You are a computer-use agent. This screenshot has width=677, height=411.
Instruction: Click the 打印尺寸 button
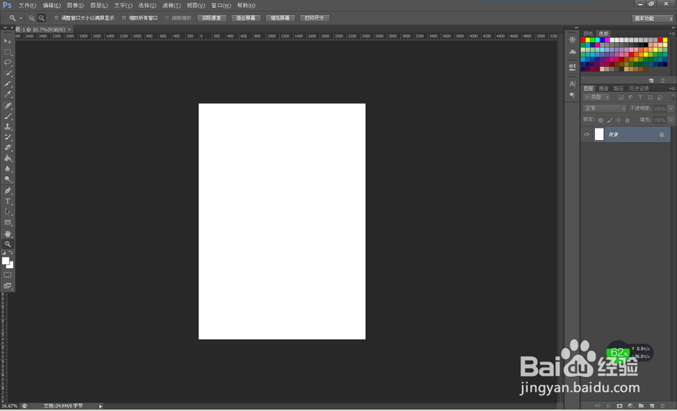[x=313, y=18]
